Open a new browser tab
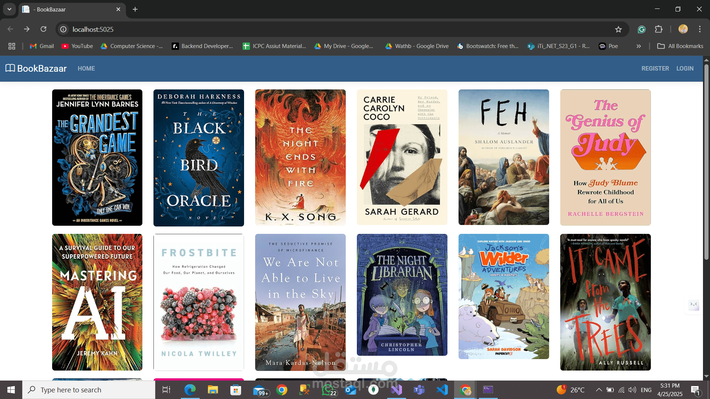This screenshot has height=399, width=710. pyautogui.click(x=135, y=9)
